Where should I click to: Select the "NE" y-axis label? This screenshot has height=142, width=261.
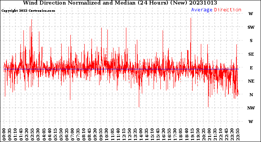pyautogui.click(x=251, y=81)
